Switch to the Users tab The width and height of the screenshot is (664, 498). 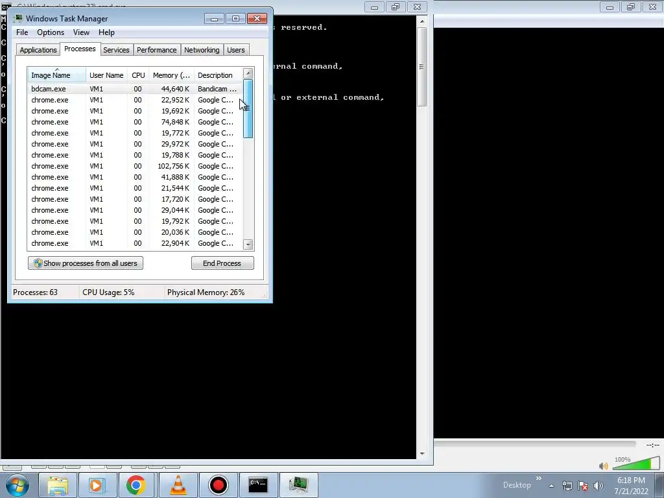coord(235,50)
